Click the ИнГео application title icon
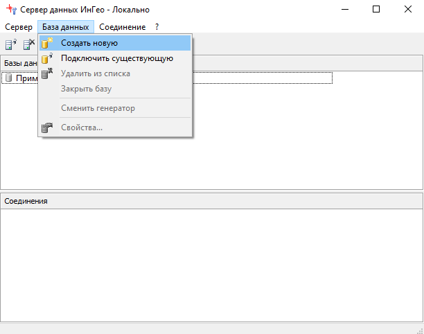The height and width of the screenshot is (334, 424). click(11, 10)
